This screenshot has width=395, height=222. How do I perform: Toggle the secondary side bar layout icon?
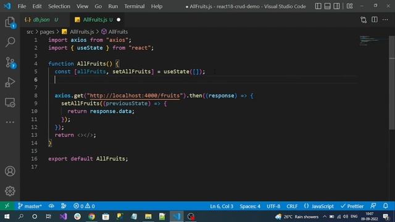tap(336, 6)
